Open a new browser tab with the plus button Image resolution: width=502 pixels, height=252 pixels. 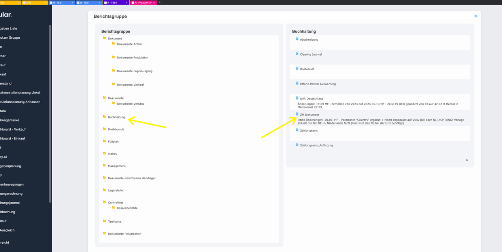click(x=159, y=2)
